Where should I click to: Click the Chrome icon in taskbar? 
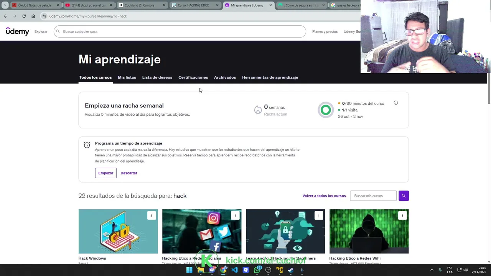coord(223,270)
